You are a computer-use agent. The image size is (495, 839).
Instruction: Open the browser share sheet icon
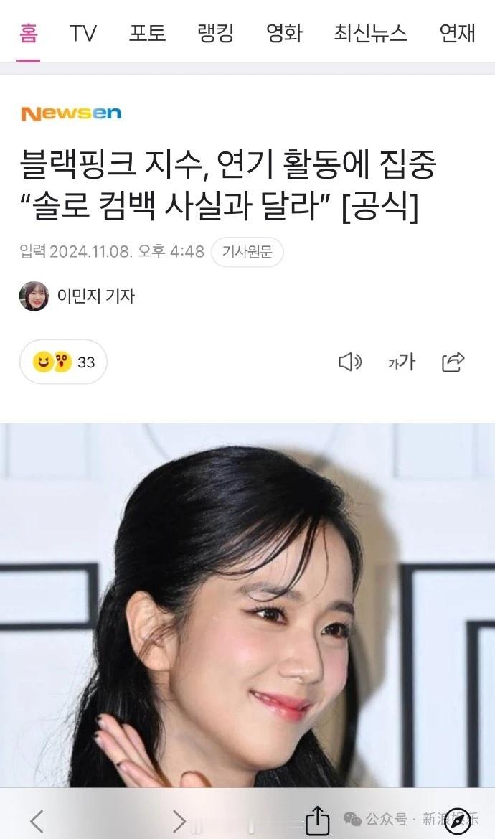(318, 820)
